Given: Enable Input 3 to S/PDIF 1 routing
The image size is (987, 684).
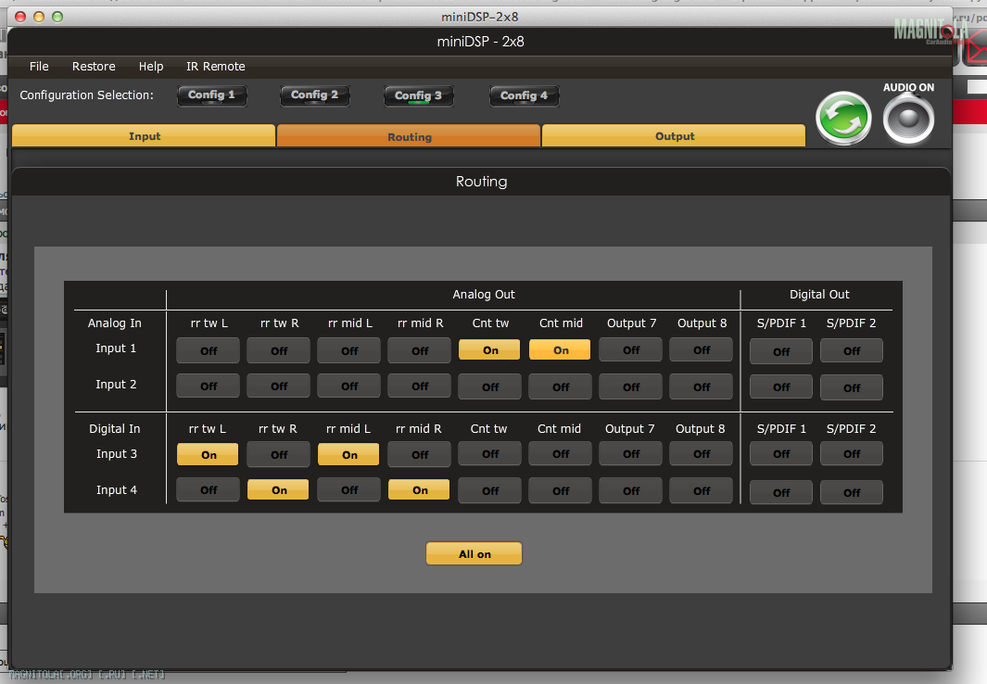Looking at the screenshot, I should (x=781, y=454).
